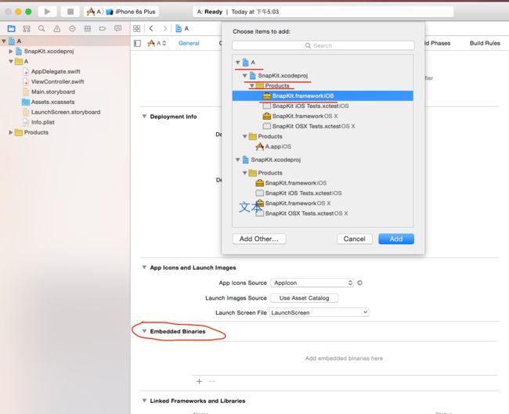Viewport: 509px width, 414px height.
Task: Collapse first SnapKit.xcodeproj in dialog
Action: [245, 76]
